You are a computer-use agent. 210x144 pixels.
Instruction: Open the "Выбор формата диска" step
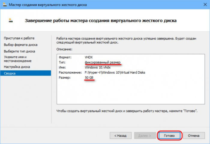[x=20, y=45]
